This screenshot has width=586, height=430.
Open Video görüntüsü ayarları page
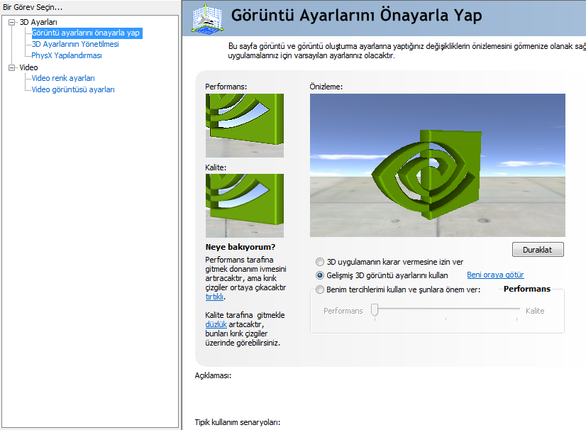click(x=73, y=89)
